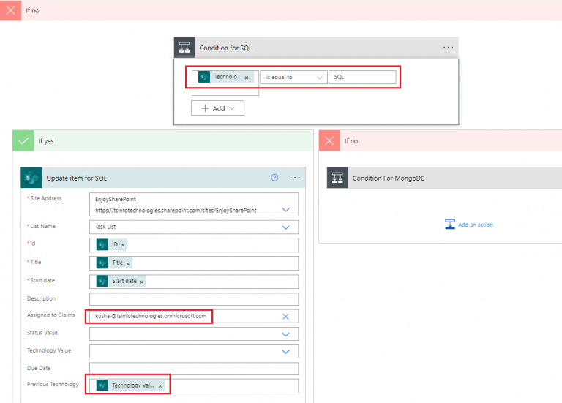Click the If yes label

click(x=46, y=140)
